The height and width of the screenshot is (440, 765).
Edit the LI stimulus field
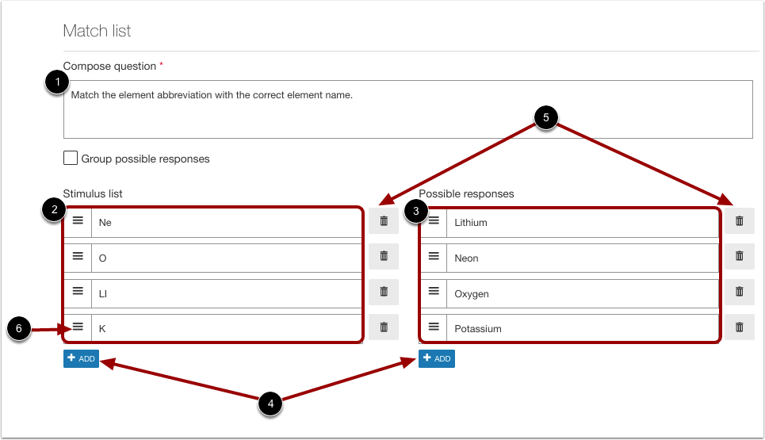point(227,293)
